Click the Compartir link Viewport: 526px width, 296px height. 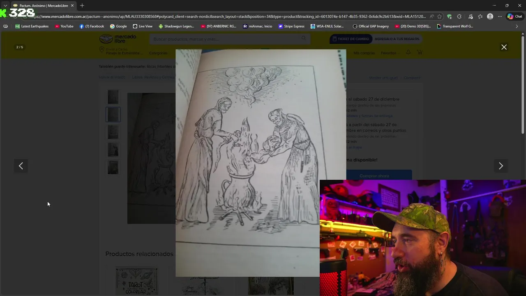pyautogui.click(x=412, y=78)
